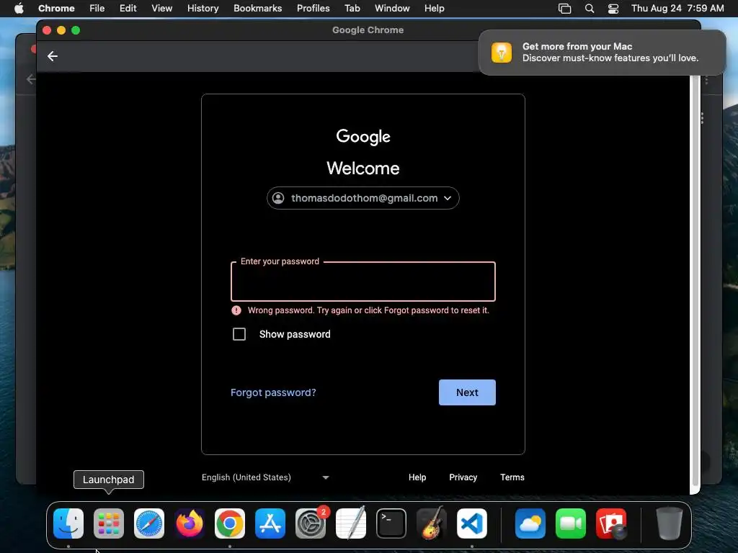Open the Get more from your Mac notification

click(x=602, y=52)
